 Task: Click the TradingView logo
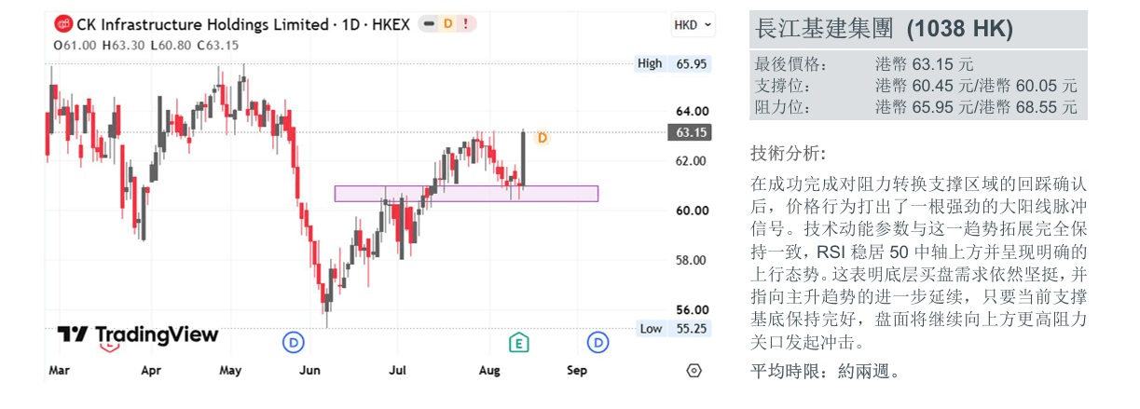137,335
